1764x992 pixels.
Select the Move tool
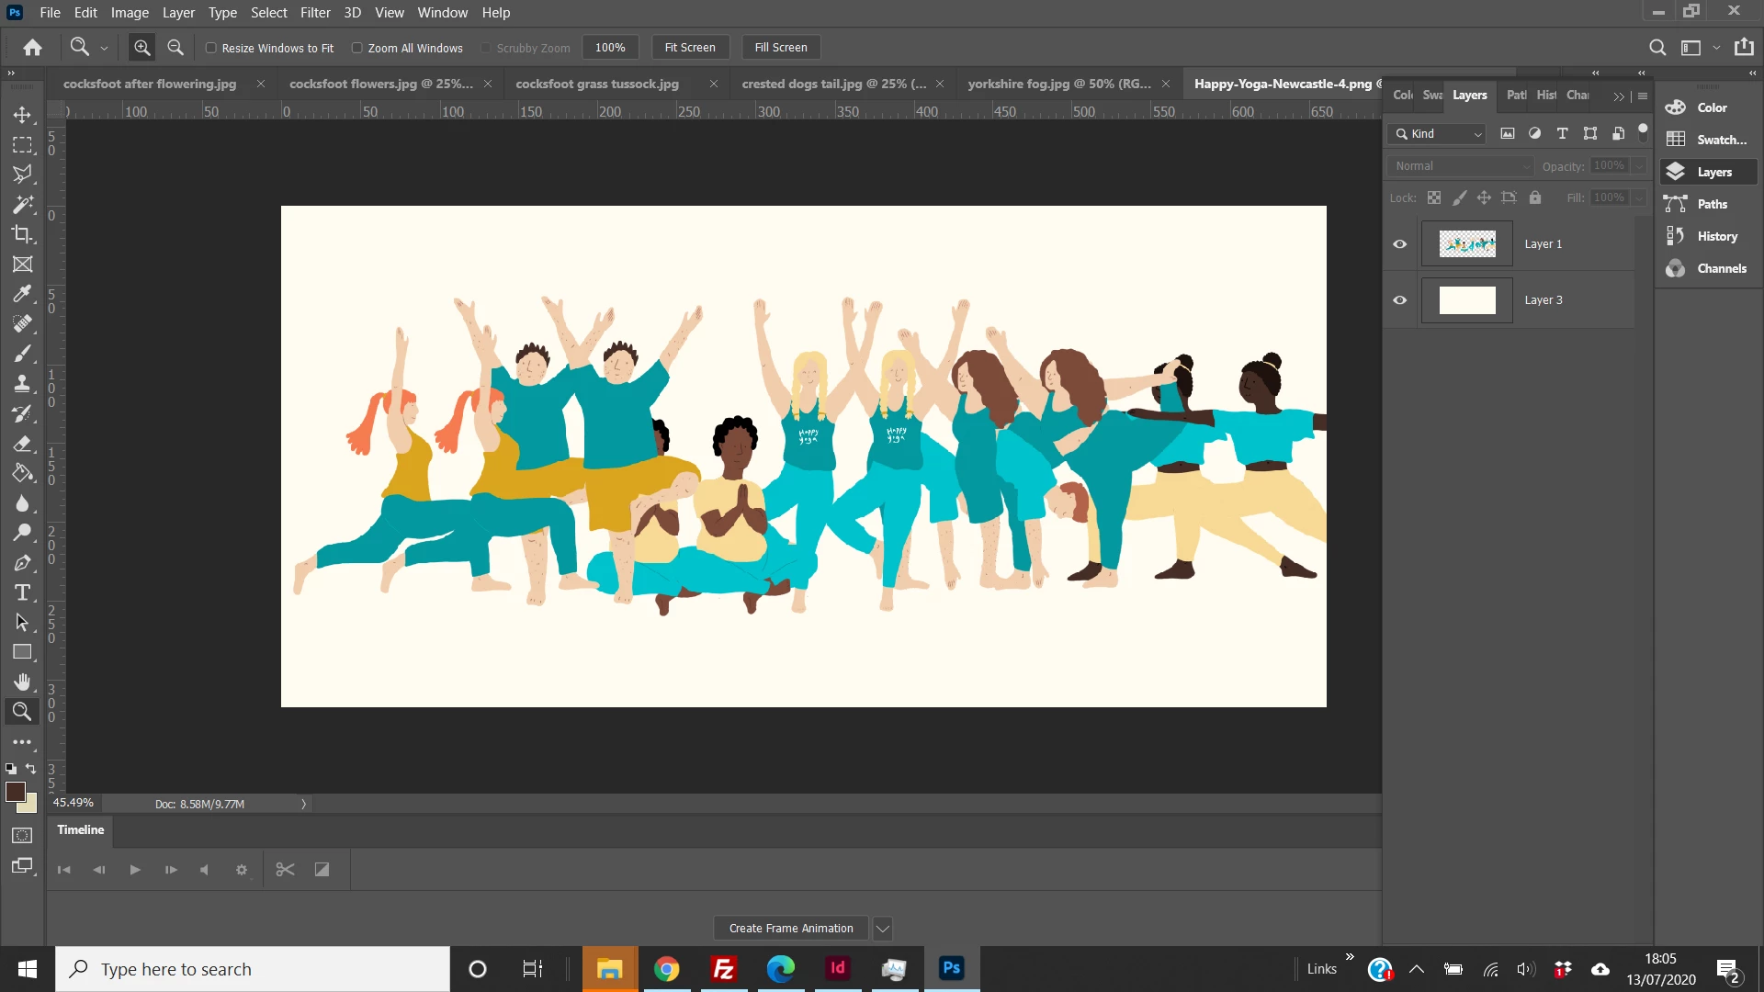[22, 115]
